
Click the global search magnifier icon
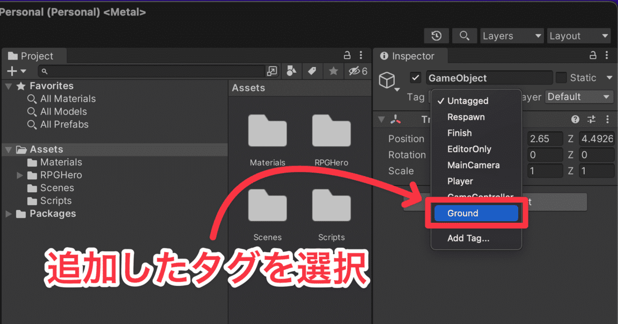465,35
